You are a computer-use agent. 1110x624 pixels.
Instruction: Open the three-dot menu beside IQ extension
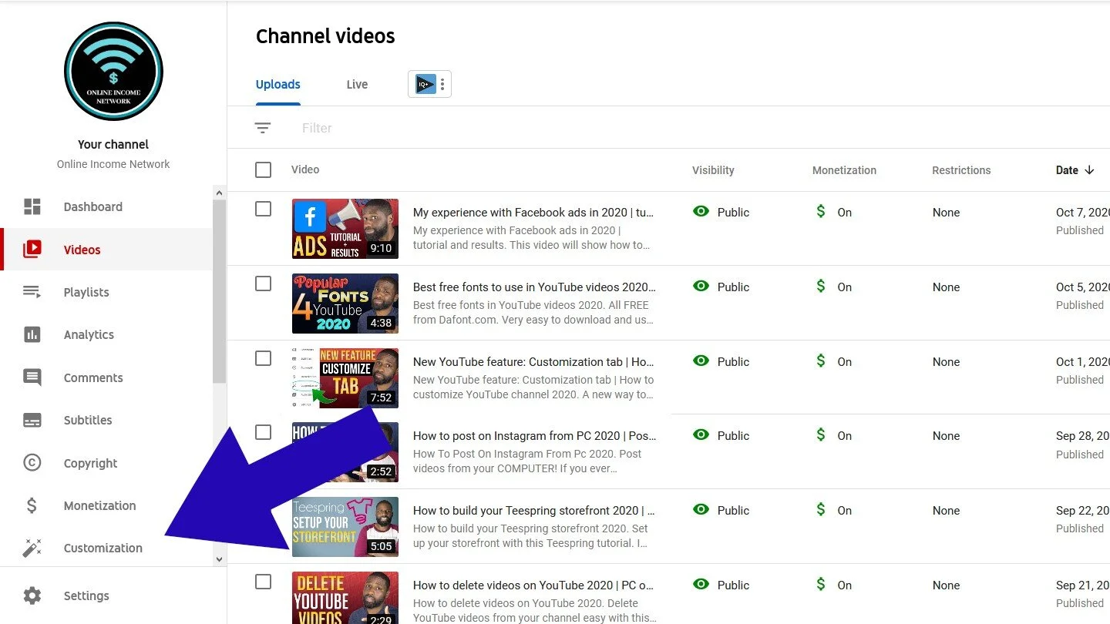click(442, 85)
